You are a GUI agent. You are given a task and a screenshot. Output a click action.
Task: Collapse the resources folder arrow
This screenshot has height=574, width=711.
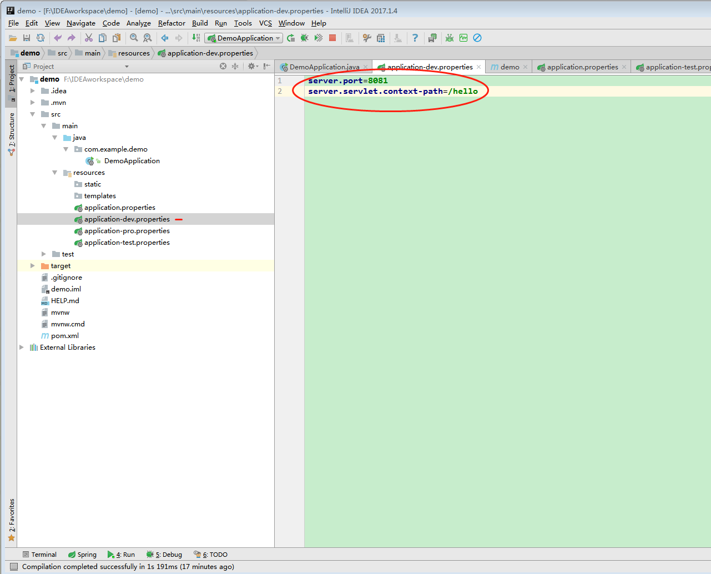coord(55,173)
